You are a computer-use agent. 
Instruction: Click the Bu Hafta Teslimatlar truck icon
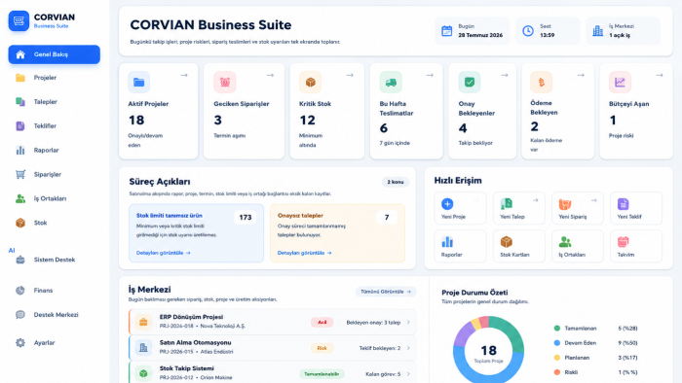(x=391, y=82)
